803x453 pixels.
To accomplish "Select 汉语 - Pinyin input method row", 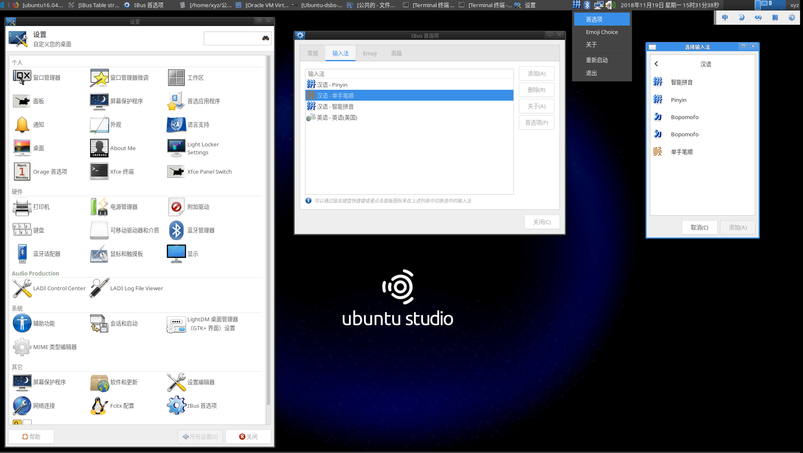I will (409, 85).
